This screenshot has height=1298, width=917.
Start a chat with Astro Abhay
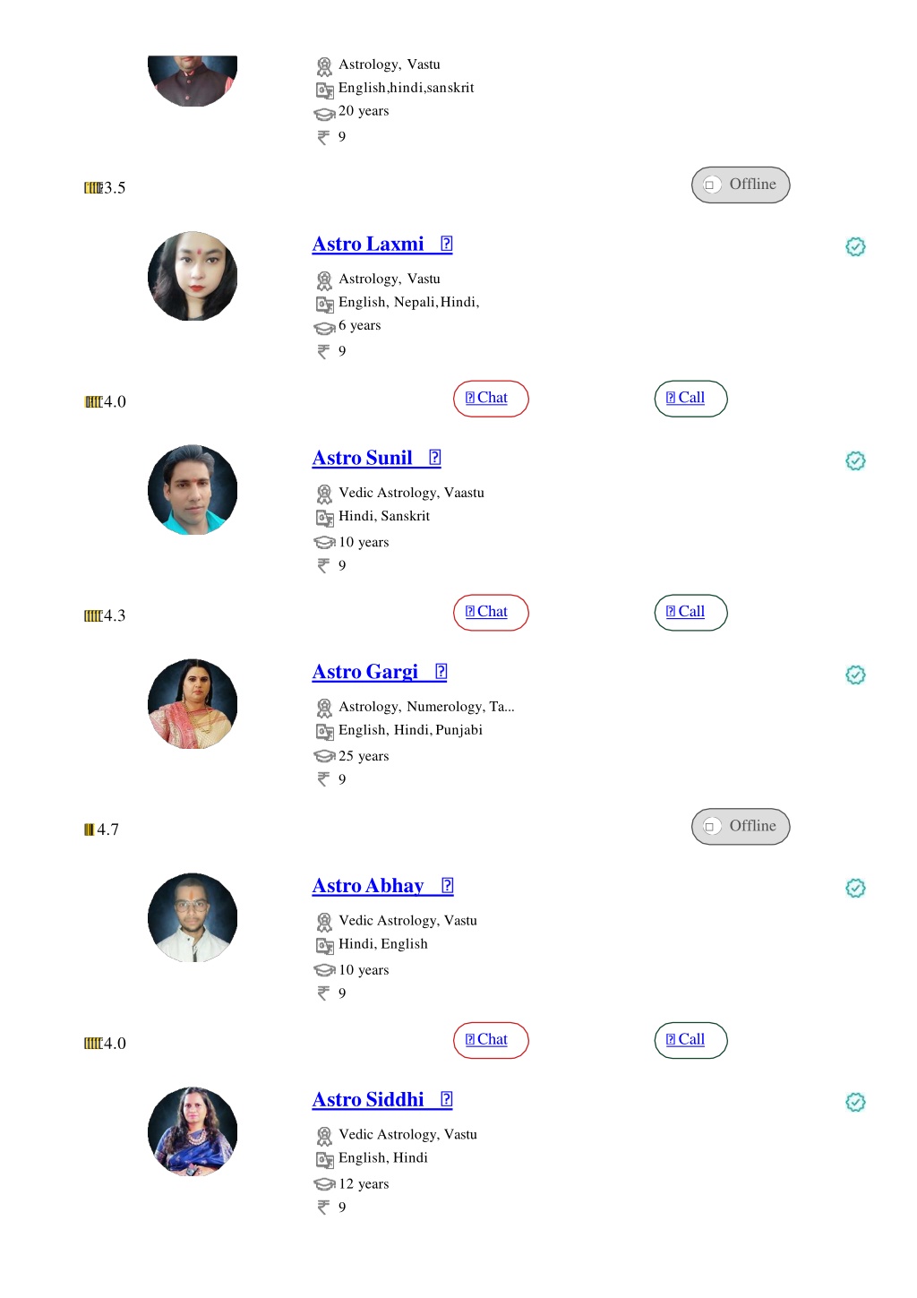coord(491,1040)
